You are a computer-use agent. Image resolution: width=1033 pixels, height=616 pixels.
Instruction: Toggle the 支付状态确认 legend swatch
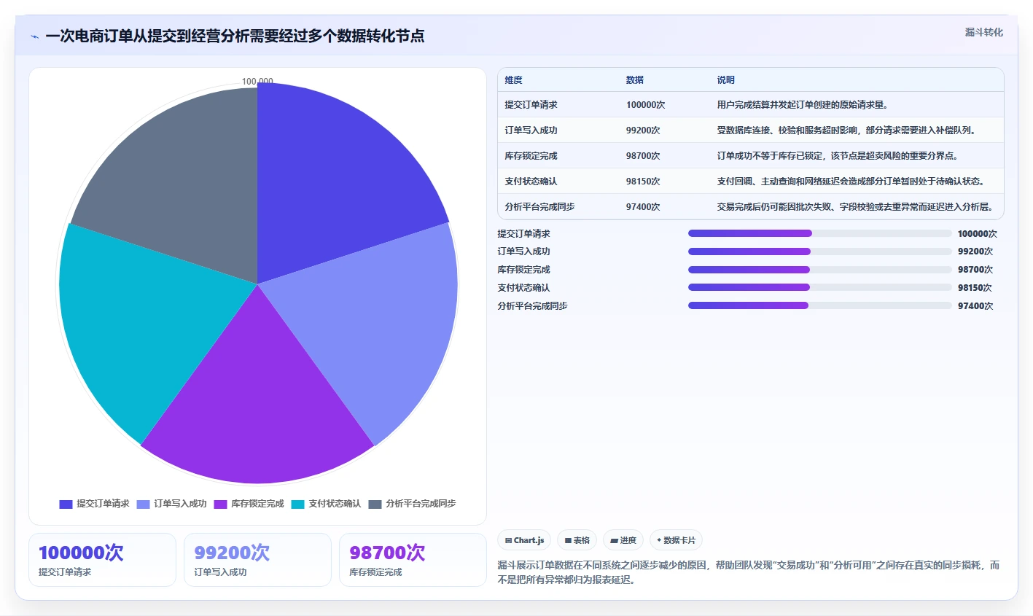click(297, 504)
